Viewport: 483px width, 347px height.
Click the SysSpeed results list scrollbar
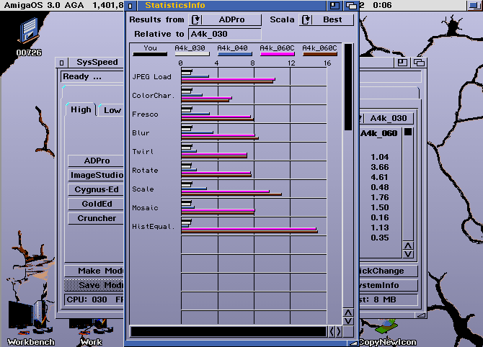click(x=408, y=184)
